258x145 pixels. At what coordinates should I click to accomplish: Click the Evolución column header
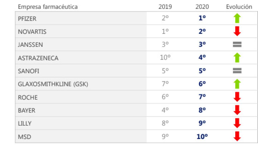[x=239, y=7]
